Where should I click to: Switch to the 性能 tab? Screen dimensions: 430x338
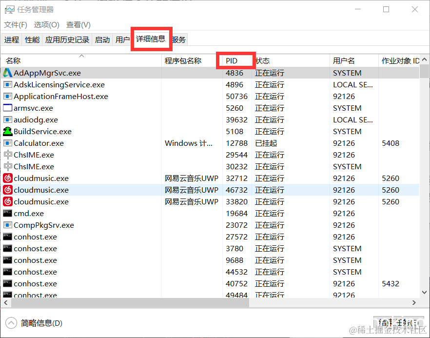click(32, 40)
